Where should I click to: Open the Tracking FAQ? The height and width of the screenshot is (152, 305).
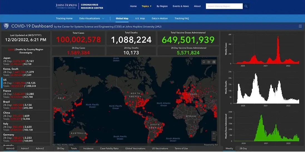coord(182,18)
